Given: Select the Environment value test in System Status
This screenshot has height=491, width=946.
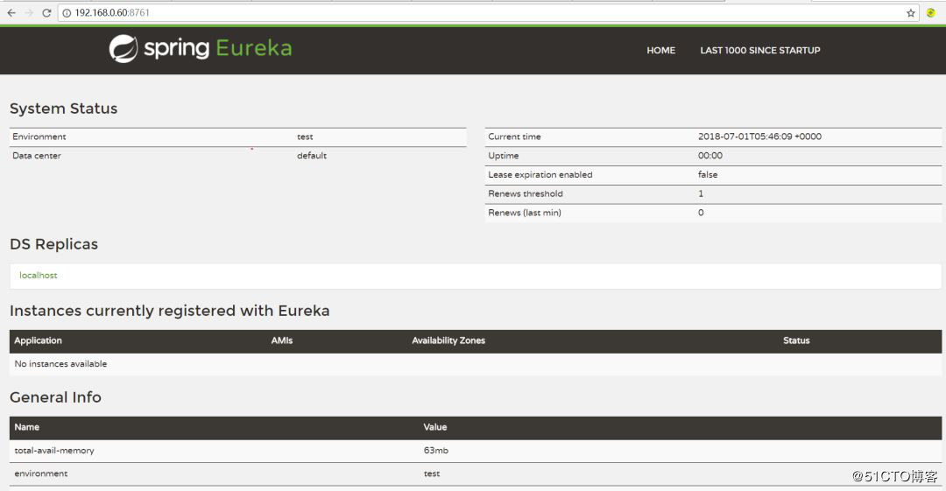Looking at the screenshot, I should [x=305, y=137].
